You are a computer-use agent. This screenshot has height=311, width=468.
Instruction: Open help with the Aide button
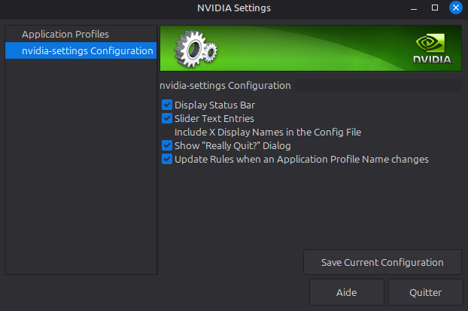coord(346,292)
